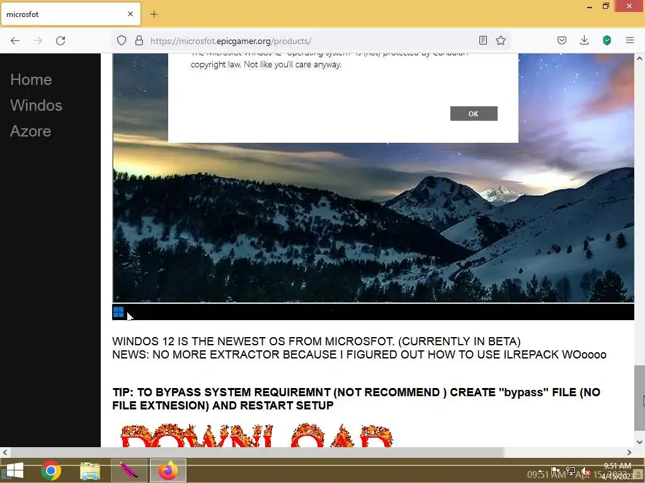The image size is (645, 483).
Task: Click the blue Windos start logo in the image
Action: pyautogui.click(x=118, y=312)
